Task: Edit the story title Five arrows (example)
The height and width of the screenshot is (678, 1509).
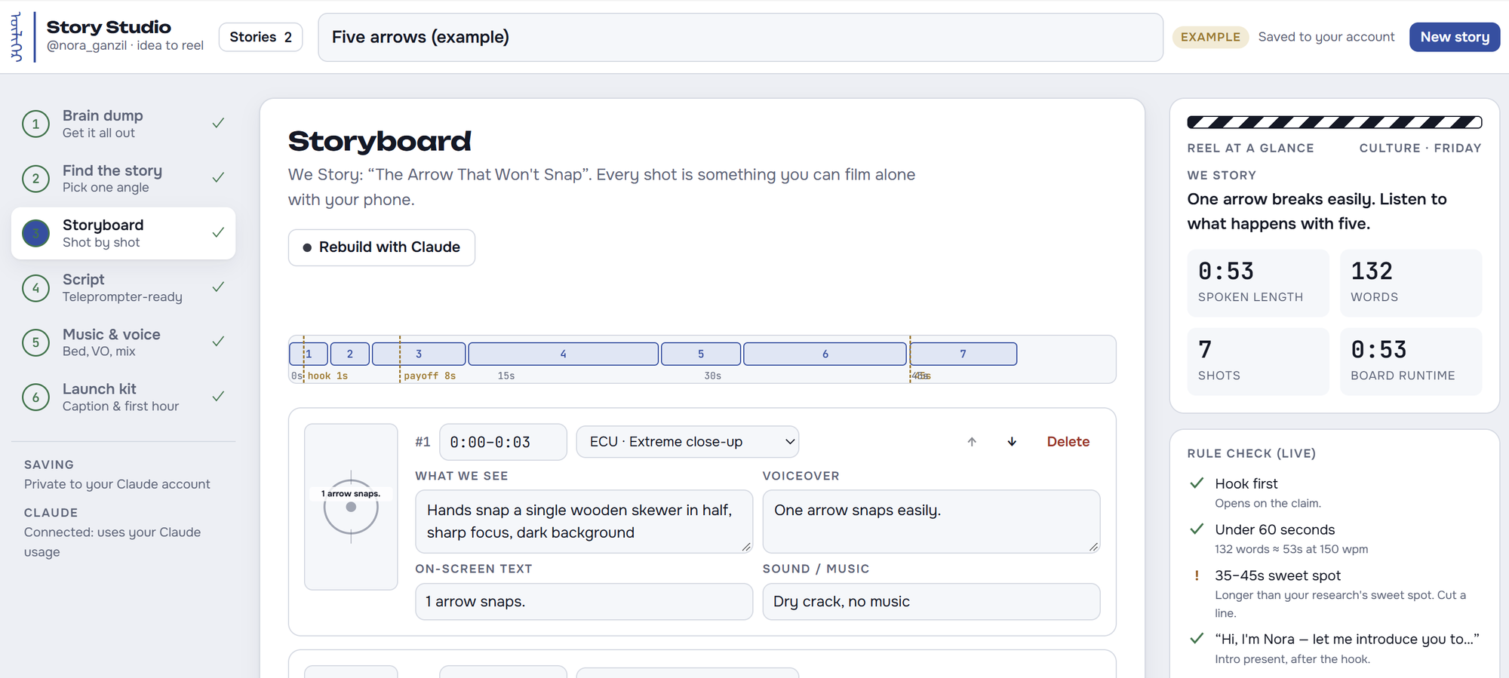Action: (x=740, y=37)
